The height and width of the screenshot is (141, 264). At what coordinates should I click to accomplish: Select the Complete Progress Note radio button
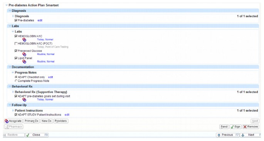pyautogui.click(x=16, y=81)
